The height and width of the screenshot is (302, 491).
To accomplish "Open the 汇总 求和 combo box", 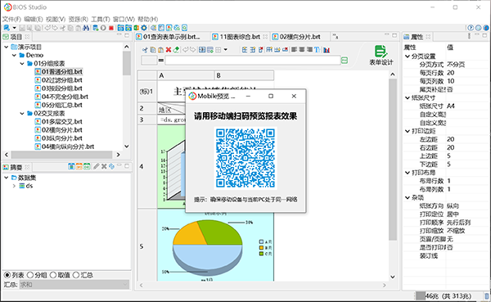I will point(74,285).
